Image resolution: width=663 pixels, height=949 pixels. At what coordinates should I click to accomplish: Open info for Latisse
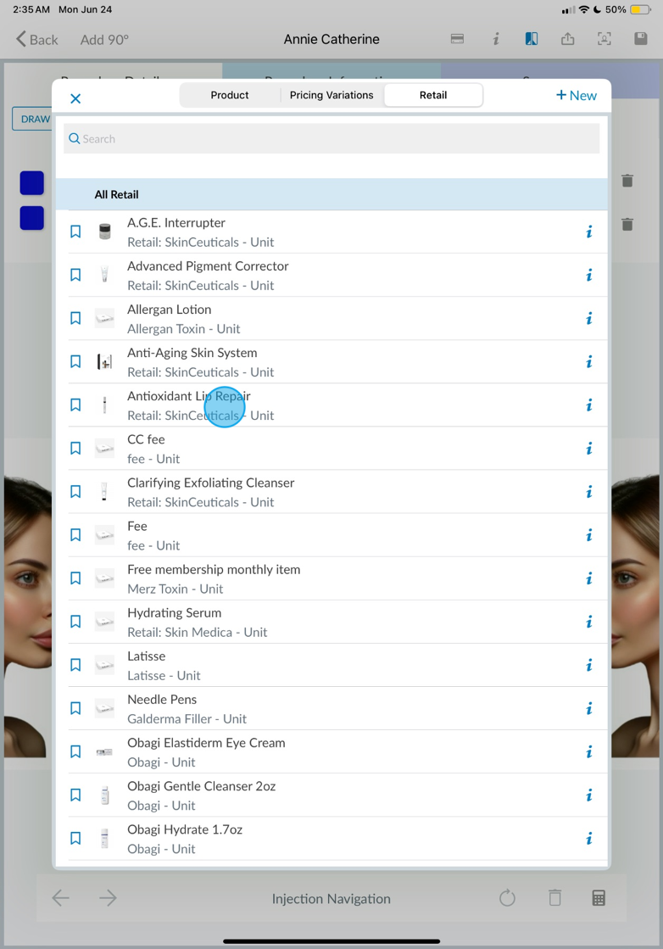(x=589, y=665)
